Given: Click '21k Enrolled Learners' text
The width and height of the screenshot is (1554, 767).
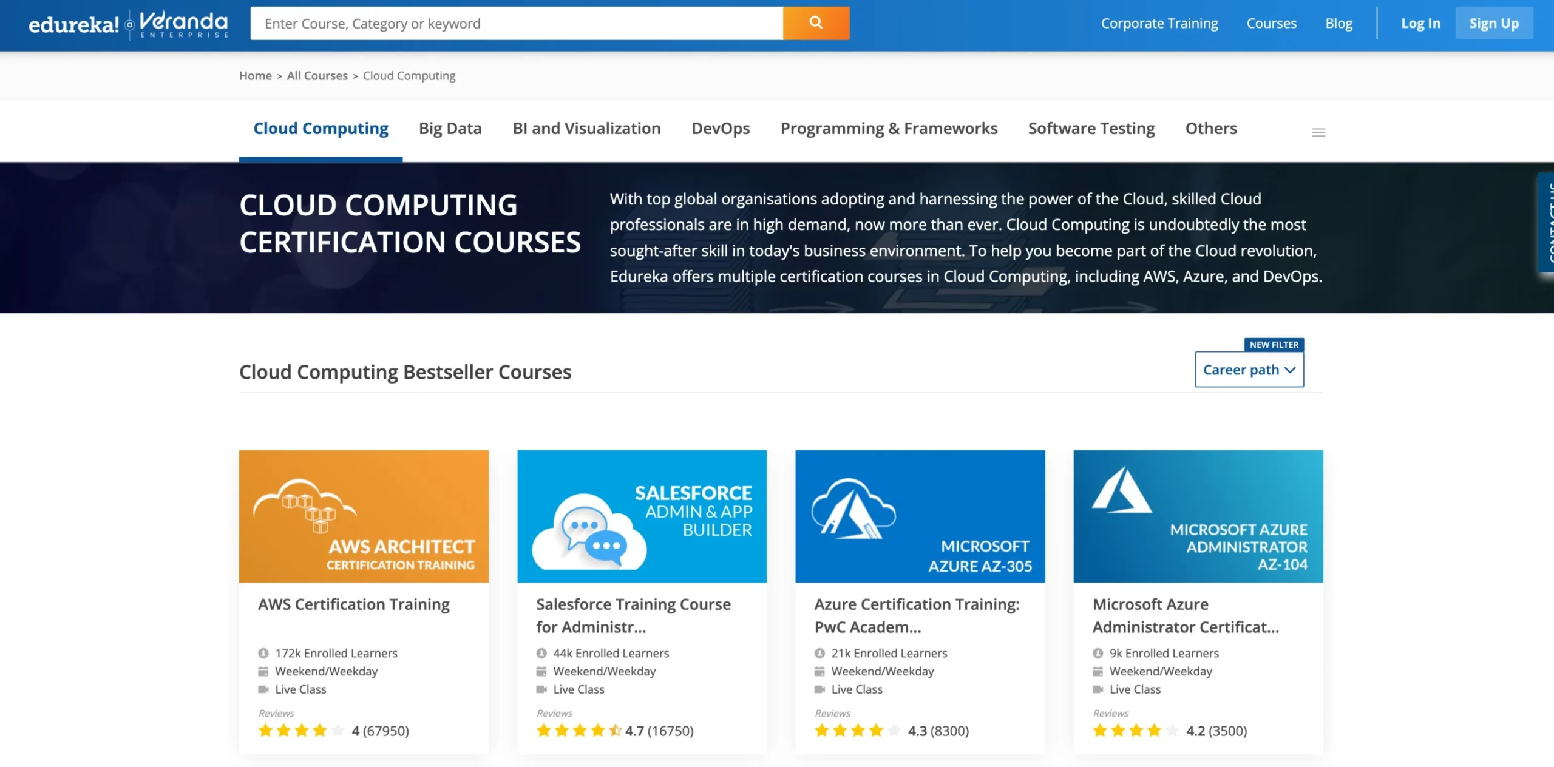Looking at the screenshot, I should point(889,653).
